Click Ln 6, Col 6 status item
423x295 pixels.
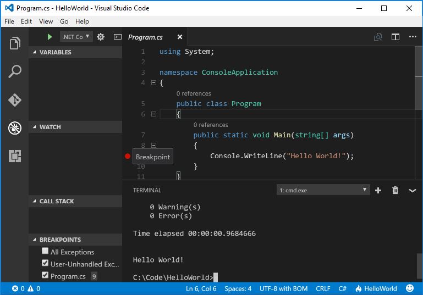[x=201, y=288]
